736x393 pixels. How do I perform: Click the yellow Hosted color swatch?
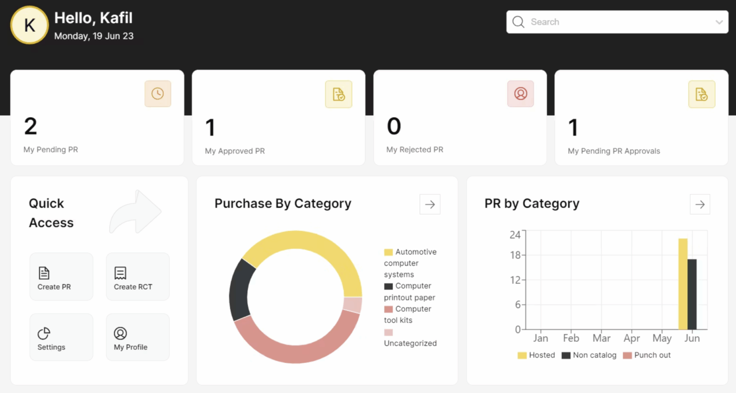pyautogui.click(x=522, y=355)
